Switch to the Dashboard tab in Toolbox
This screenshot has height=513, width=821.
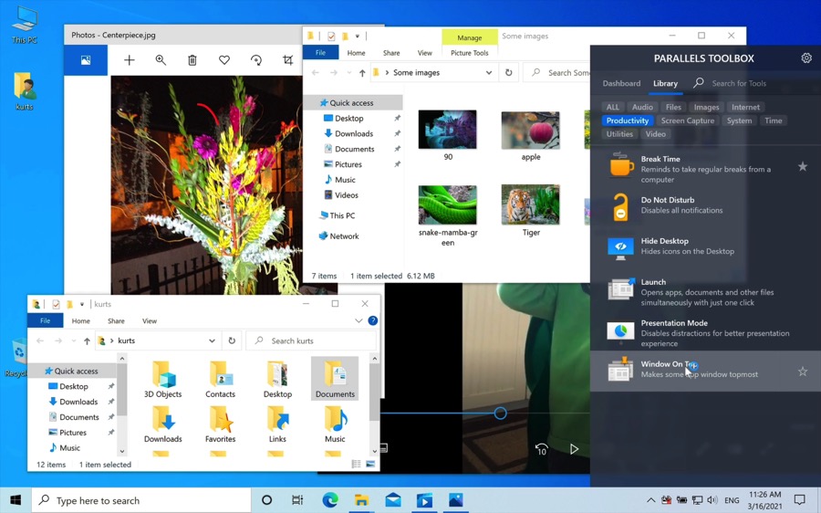tap(621, 84)
